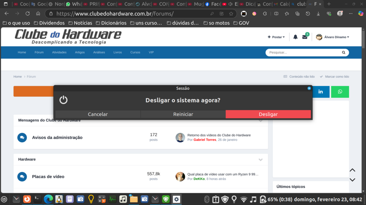The image size is (366, 205).
Task: Open the messages envelope icon
Action: point(305,37)
